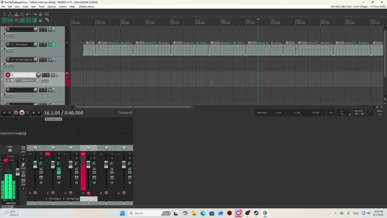Open Windows Start menu
The height and width of the screenshot is (218, 387).
tap(122, 213)
